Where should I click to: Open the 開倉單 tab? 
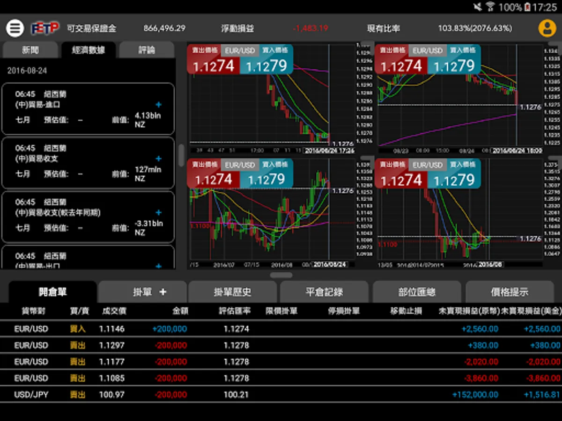(x=52, y=292)
